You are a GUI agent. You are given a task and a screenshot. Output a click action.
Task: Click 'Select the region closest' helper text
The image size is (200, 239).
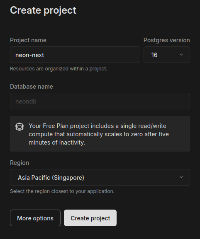62,191
